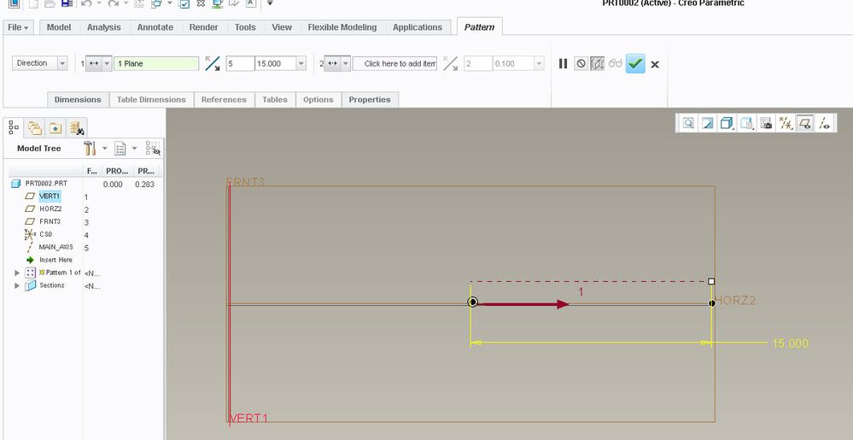This screenshot has height=440, width=853.
Task: Open Model Tree settings hammer icon
Action: pyautogui.click(x=90, y=148)
